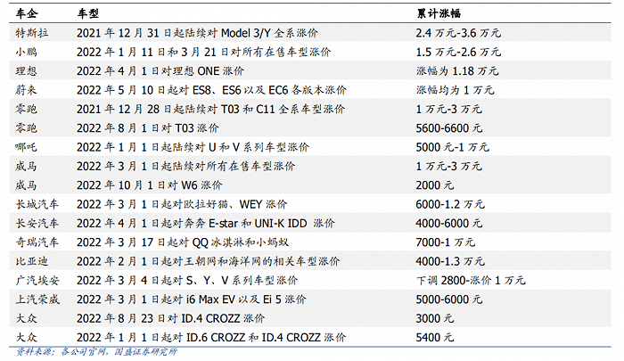The width and height of the screenshot is (624, 361).
Task: Select the 长安汽车 cell
Action: tap(37, 224)
